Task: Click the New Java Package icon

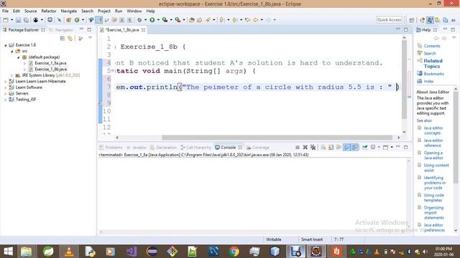Action: coord(69,20)
